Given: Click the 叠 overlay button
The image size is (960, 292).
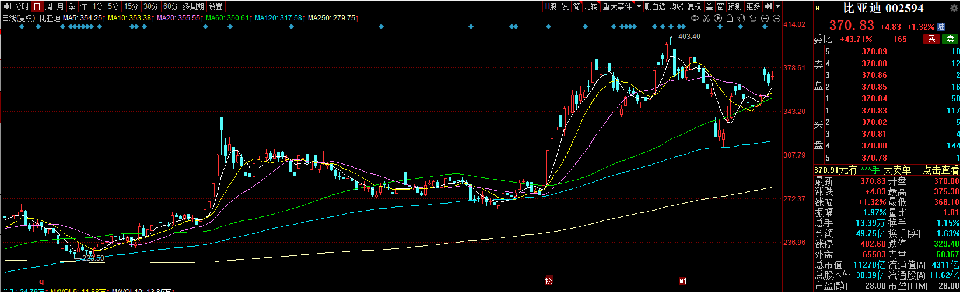Looking at the screenshot, I should [x=709, y=6].
